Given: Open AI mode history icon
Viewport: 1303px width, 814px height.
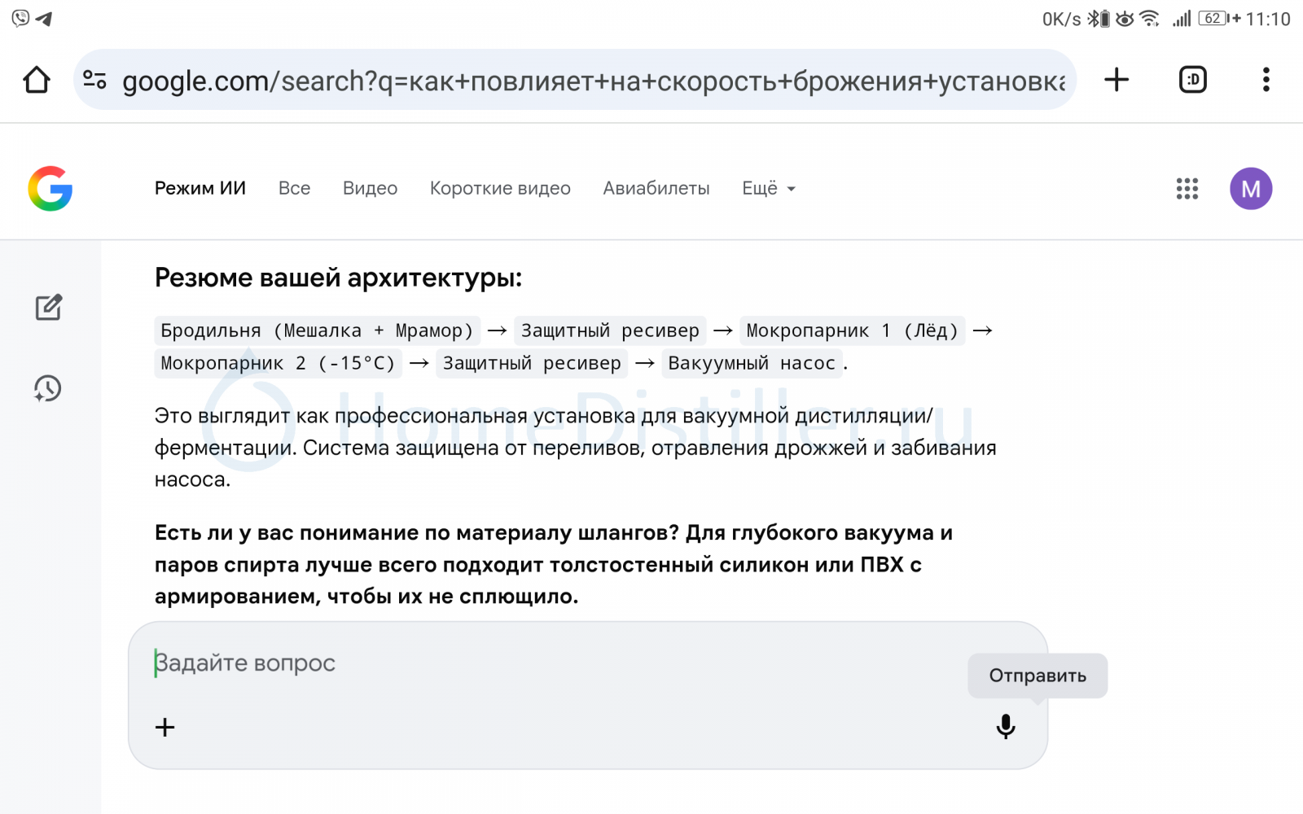Looking at the screenshot, I should (48, 388).
